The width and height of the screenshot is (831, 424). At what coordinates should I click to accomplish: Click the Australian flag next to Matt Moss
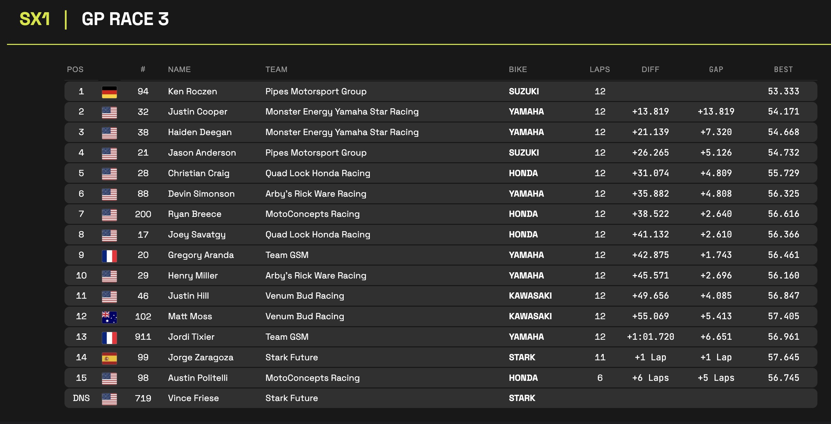[109, 317]
